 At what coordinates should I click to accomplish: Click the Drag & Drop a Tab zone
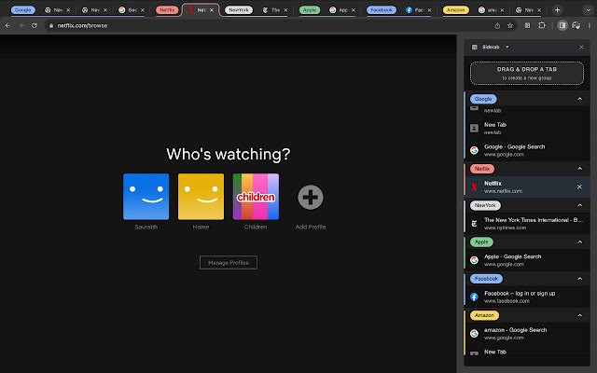pos(526,73)
